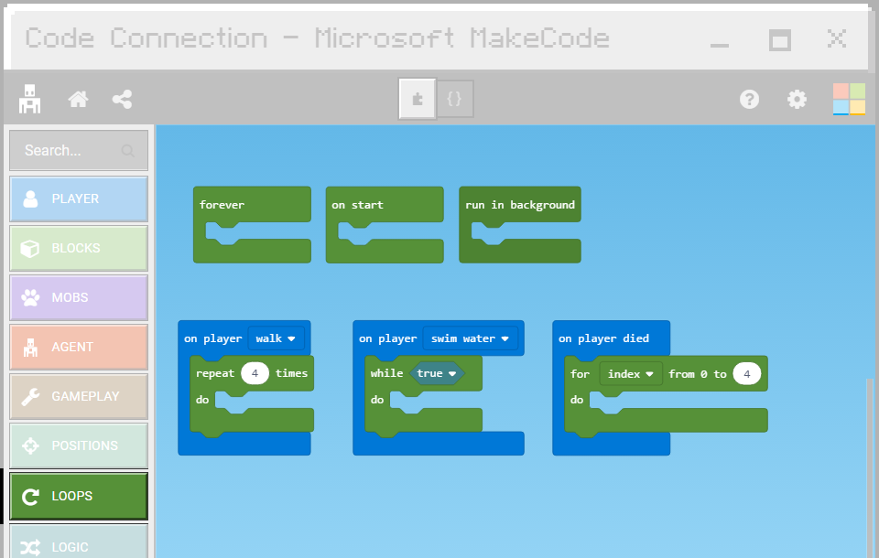Image resolution: width=879 pixels, height=558 pixels.
Task: Open the Help menu
Action: pos(749,99)
